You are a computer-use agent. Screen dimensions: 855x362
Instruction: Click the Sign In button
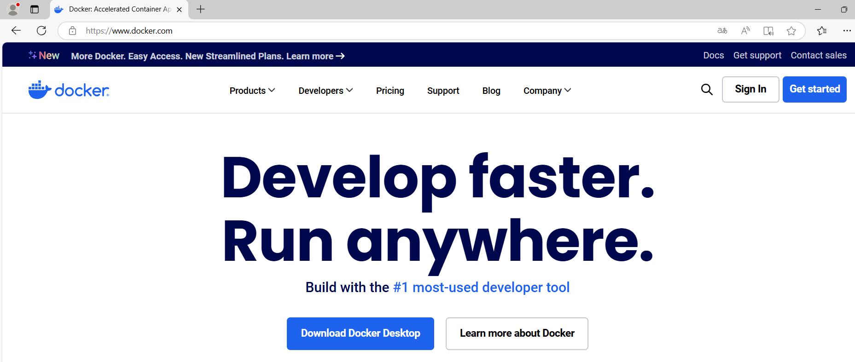pos(750,89)
